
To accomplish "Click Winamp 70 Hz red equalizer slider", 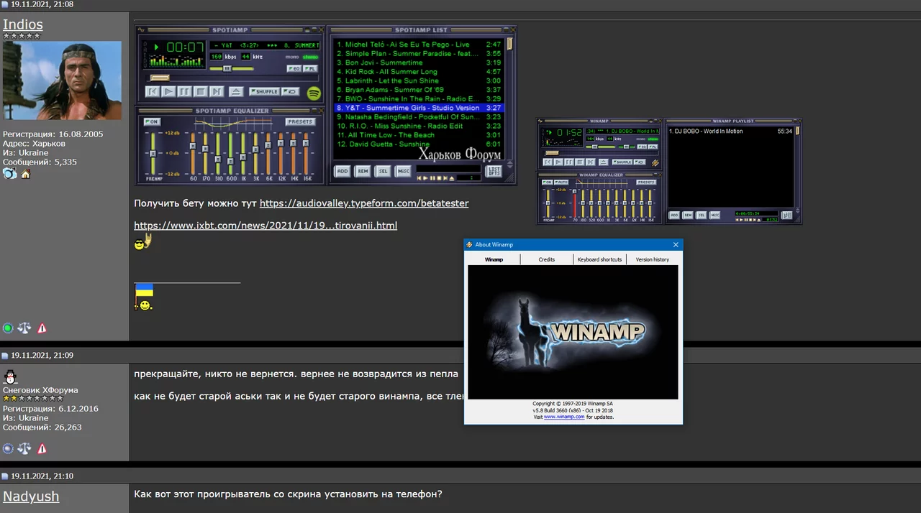I will pyautogui.click(x=574, y=203).
